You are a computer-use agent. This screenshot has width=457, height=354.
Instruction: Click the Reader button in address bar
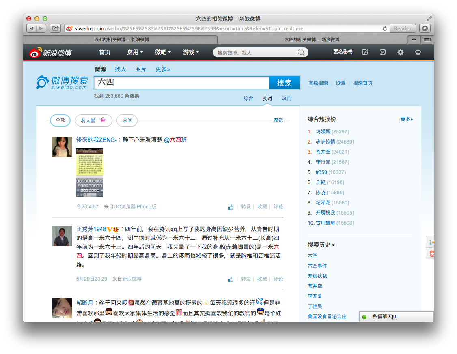(x=403, y=28)
